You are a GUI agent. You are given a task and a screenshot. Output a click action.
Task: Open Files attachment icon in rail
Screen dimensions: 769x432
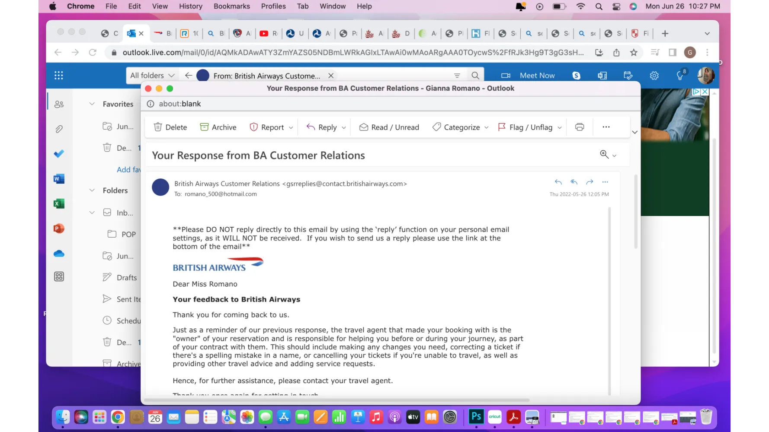[59, 129]
